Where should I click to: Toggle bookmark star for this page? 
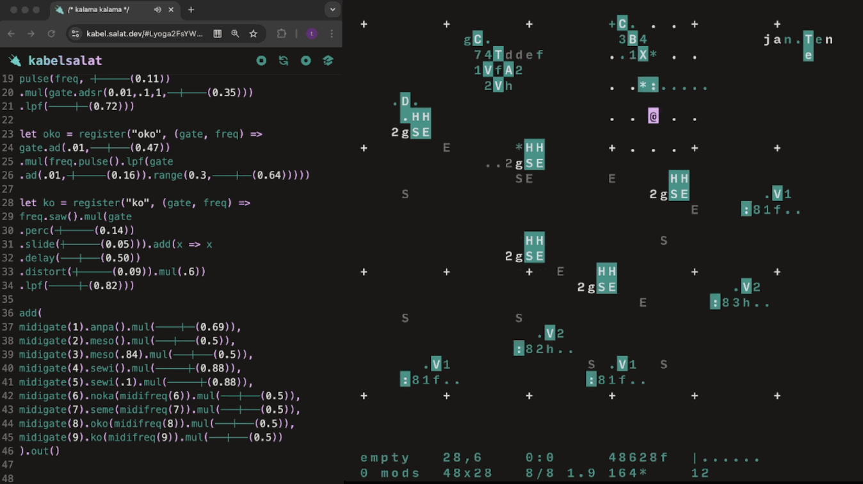point(254,34)
